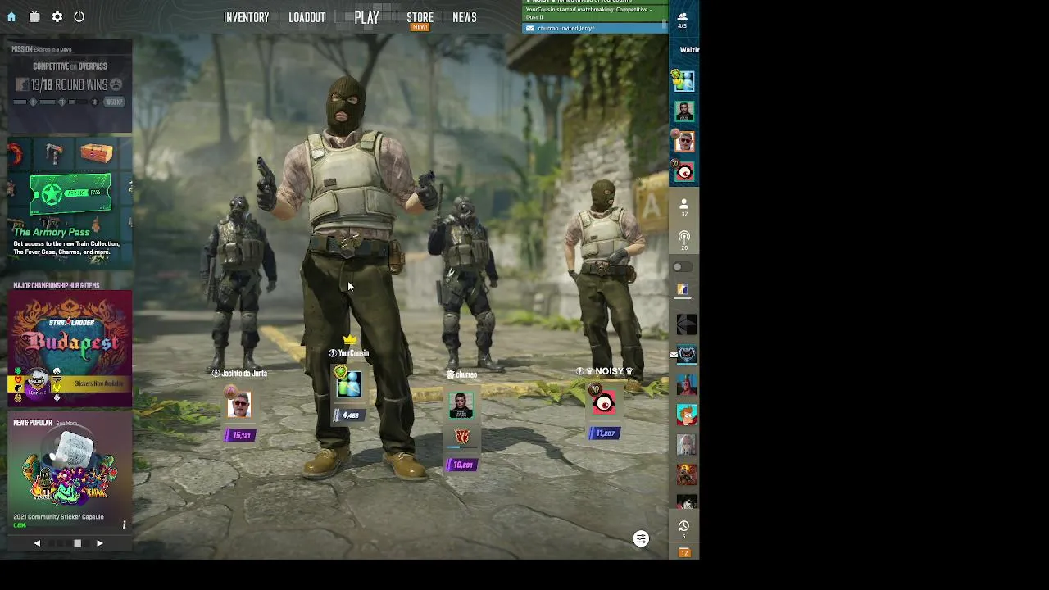Go to the Home screen icon
The image size is (1049, 590).
11,16
